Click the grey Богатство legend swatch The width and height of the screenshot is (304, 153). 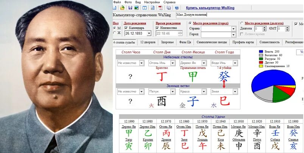261,55
